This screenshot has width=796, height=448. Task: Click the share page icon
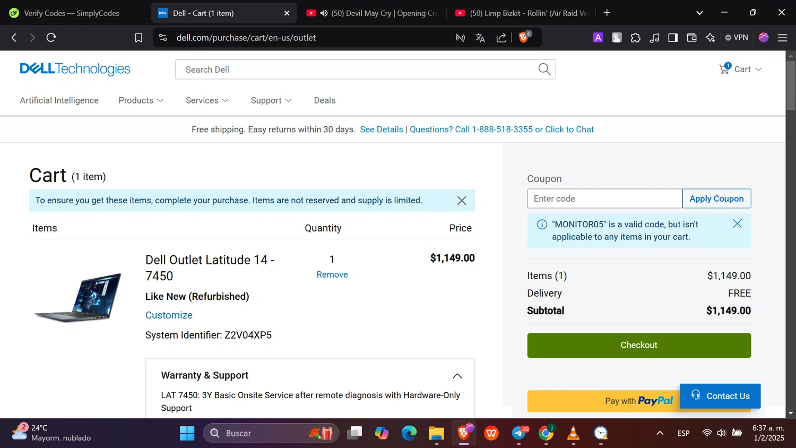coord(501,38)
